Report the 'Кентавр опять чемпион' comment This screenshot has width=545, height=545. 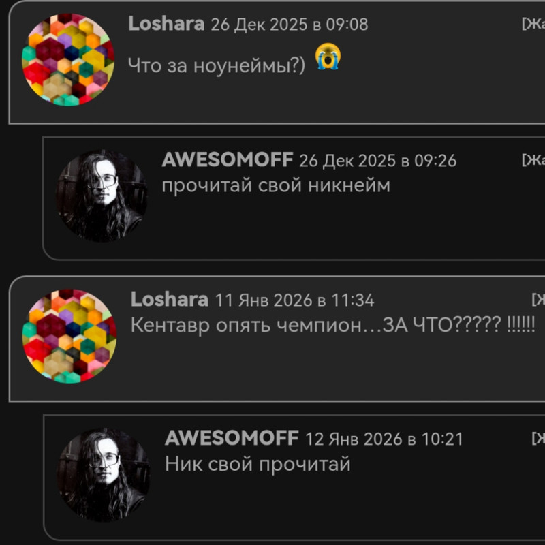pos(538,300)
